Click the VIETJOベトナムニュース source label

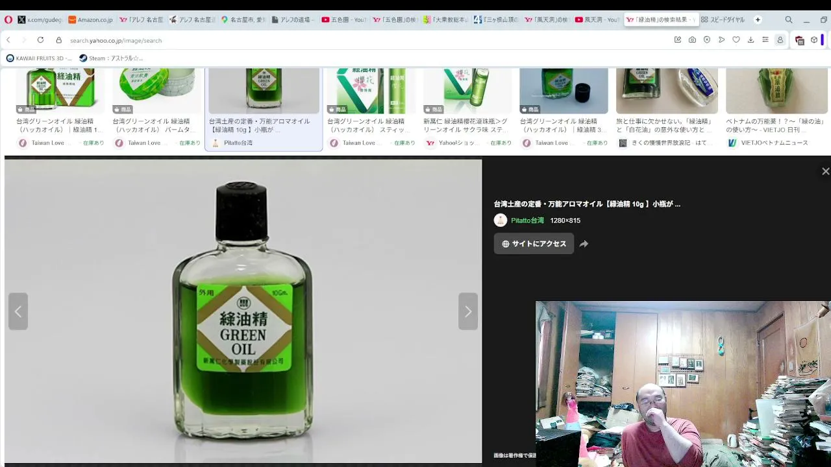[x=775, y=143]
